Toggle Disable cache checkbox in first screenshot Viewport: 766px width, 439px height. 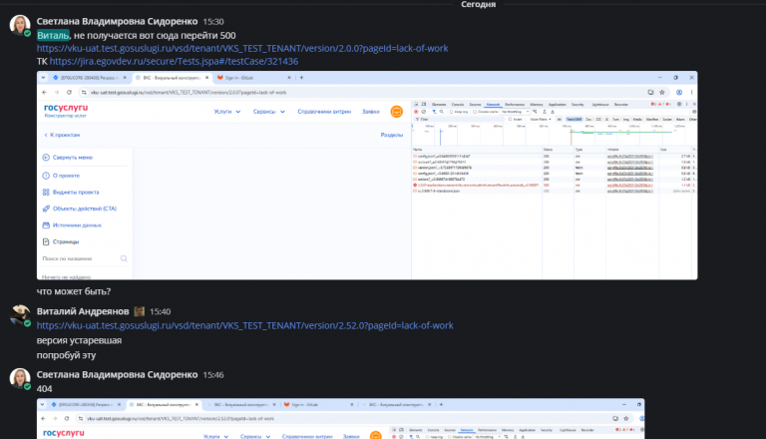coord(475,112)
